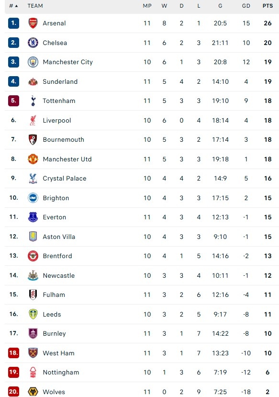Click the Leeds club crest
The image size is (279, 397).
[32, 314]
